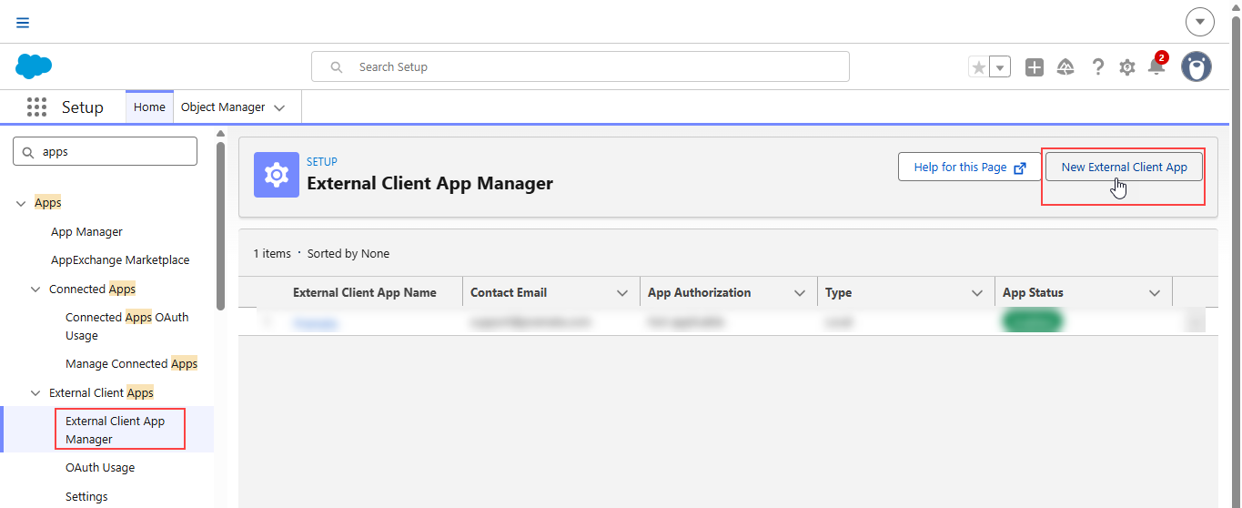This screenshot has width=1242, height=508.
Task: Open the Type column menu chevron
Action: click(977, 293)
